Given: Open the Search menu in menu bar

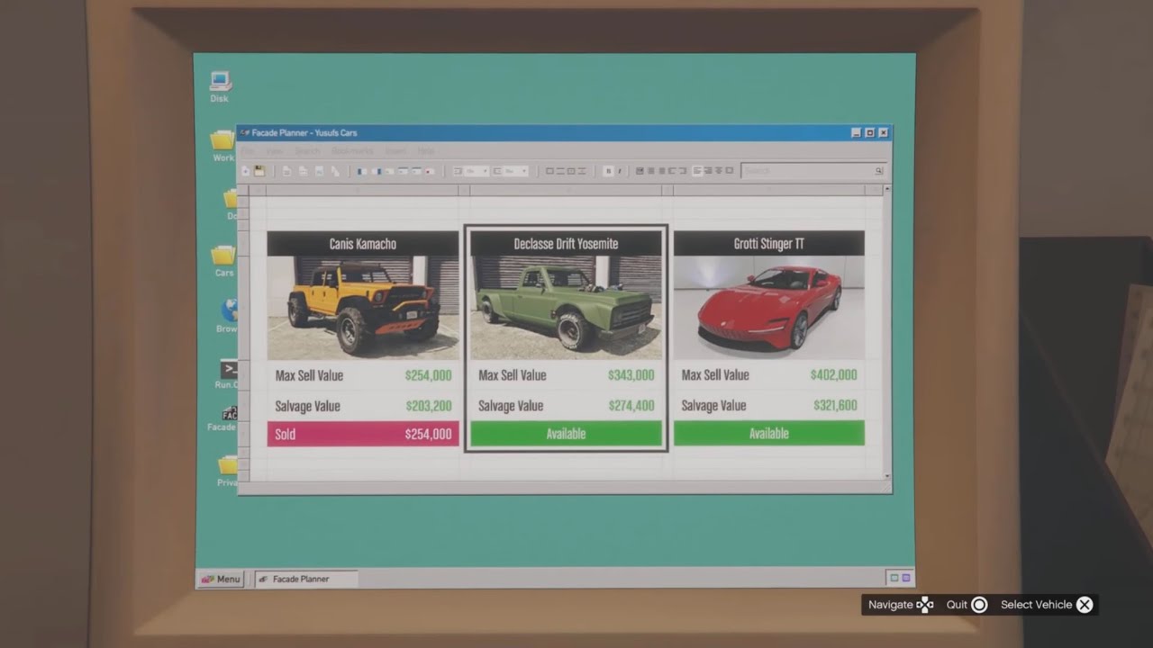Looking at the screenshot, I should coord(307,151).
